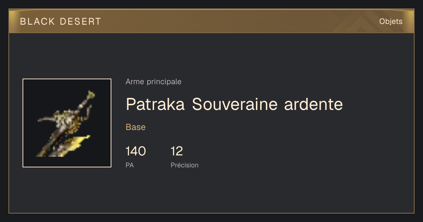The height and width of the screenshot is (222, 423).
Task: Click the golden header banner background
Action: click(211, 21)
